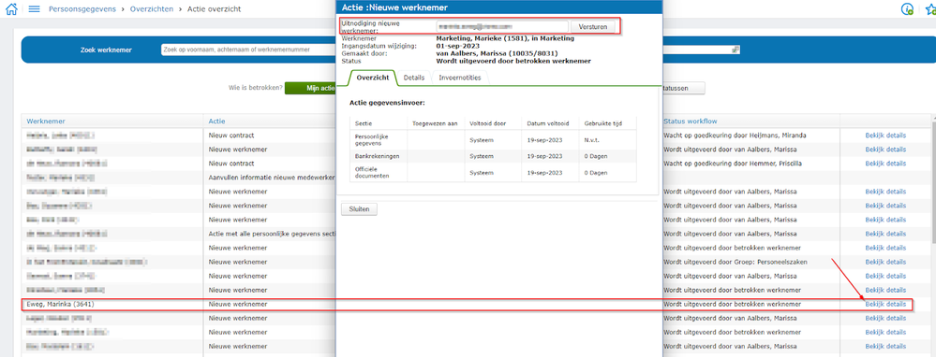The image size is (936, 357).
Task: Go to the home page icon
Action: 10,9
